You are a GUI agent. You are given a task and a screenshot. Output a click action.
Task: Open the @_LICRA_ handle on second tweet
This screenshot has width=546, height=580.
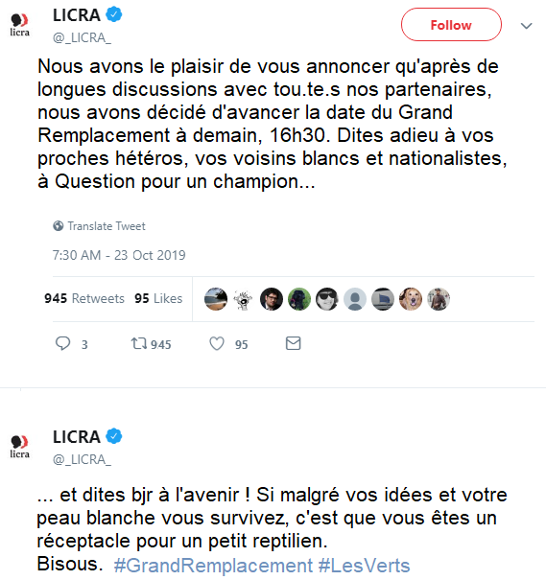pyautogui.click(x=82, y=459)
